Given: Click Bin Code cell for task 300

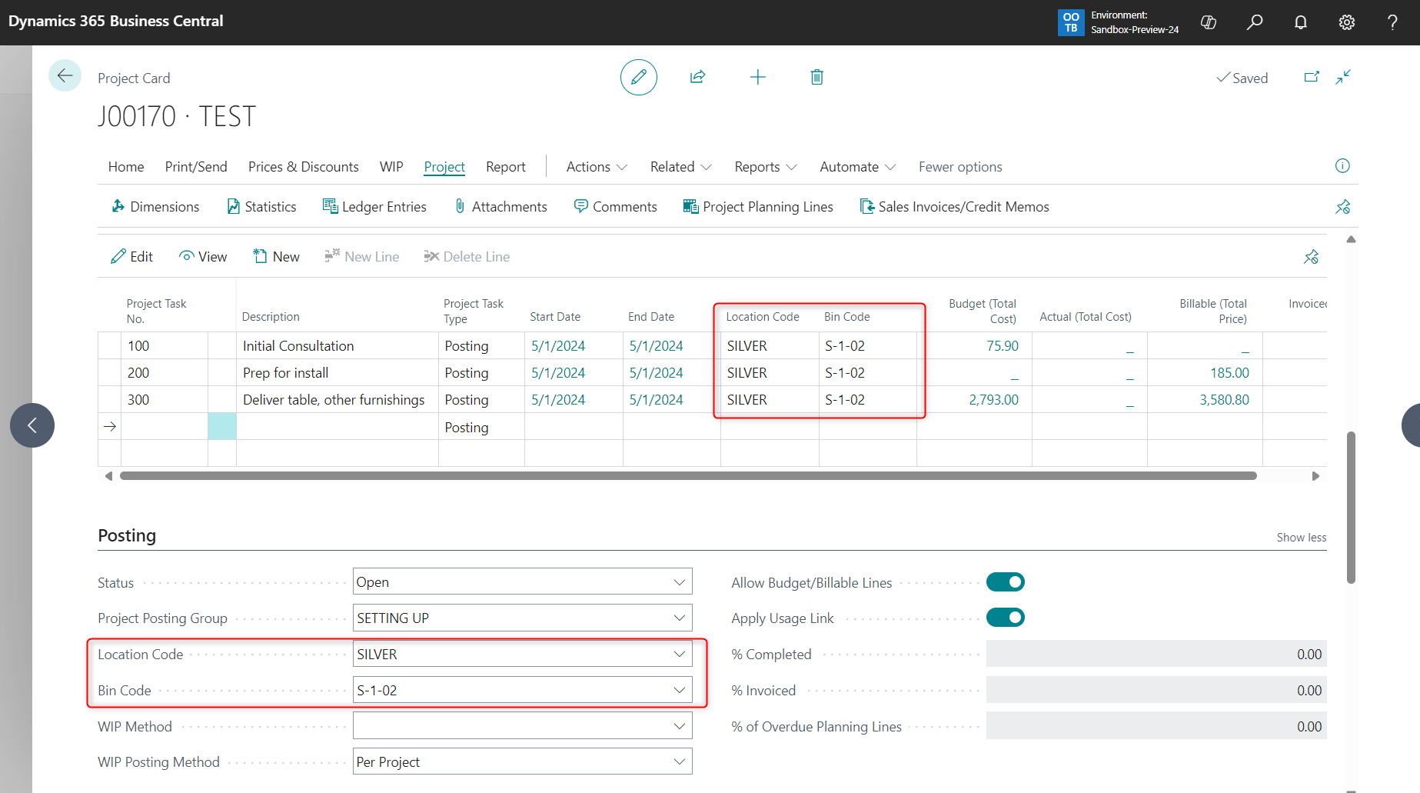Looking at the screenshot, I should pyautogui.click(x=868, y=400).
